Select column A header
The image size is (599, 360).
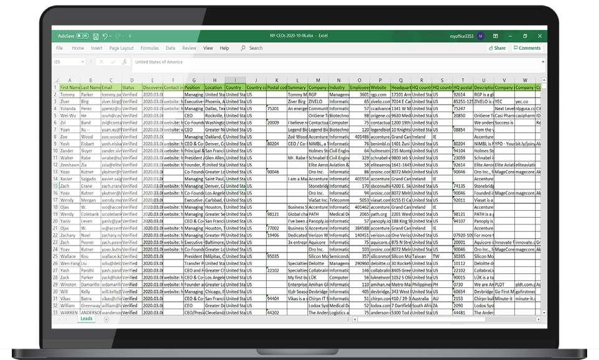pyautogui.click(x=70, y=80)
